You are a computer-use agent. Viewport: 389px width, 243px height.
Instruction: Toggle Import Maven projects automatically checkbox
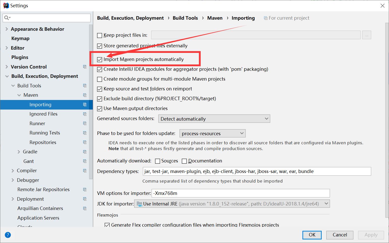click(100, 59)
